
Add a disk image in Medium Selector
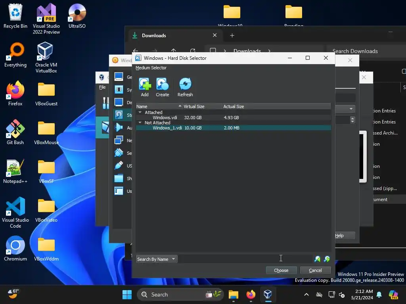pos(145,87)
